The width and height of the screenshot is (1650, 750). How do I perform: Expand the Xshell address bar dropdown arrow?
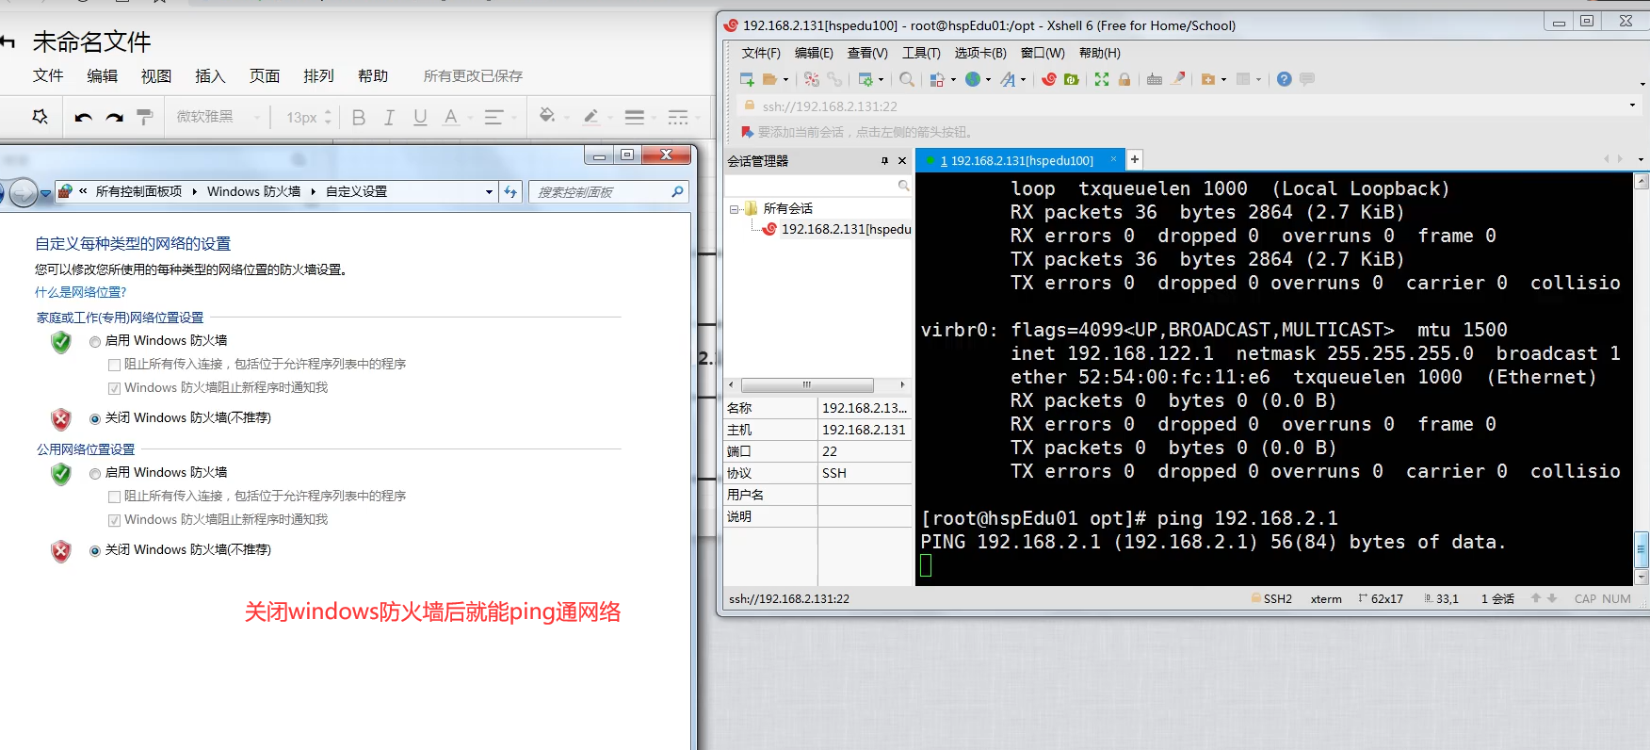pyautogui.click(x=1632, y=106)
